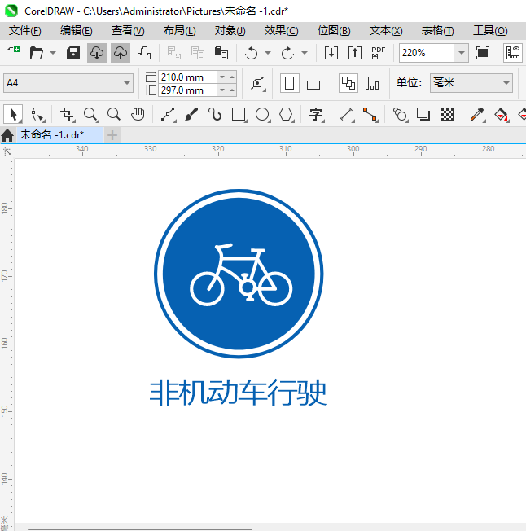The height and width of the screenshot is (531, 526).
Task: Increase the page width stepper
Action: [x=232, y=77]
